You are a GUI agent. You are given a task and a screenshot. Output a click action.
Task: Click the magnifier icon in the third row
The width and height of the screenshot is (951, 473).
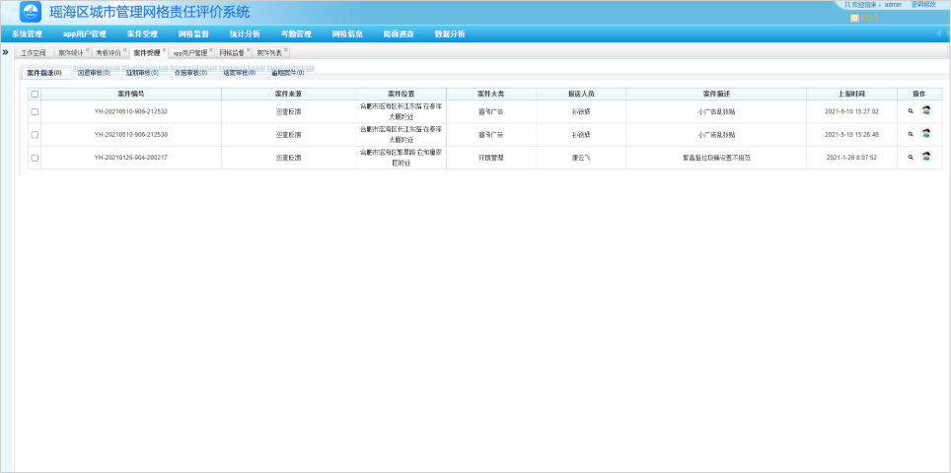pyautogui.click(x=911, y=158)
